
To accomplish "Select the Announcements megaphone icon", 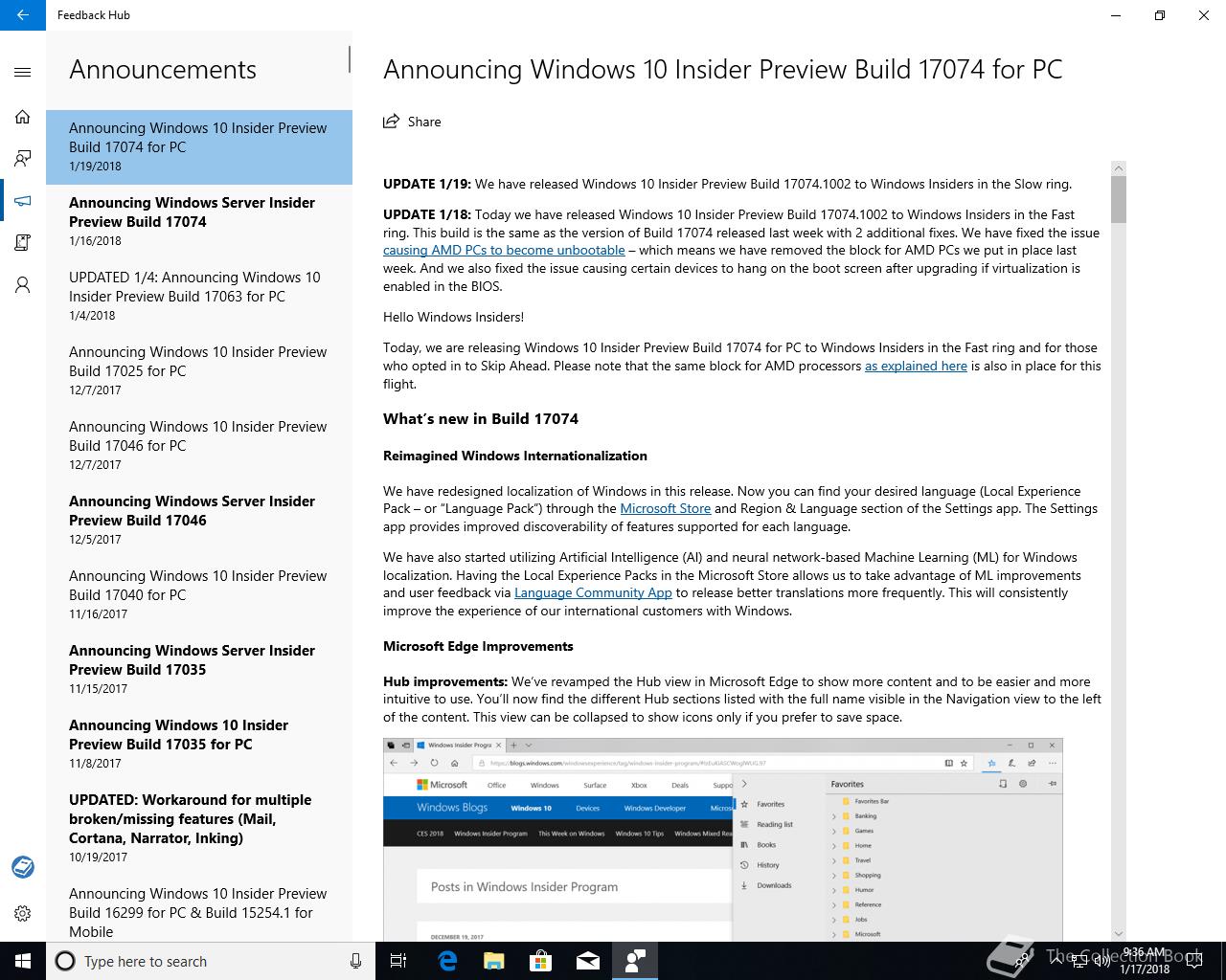I will (23, 201).
